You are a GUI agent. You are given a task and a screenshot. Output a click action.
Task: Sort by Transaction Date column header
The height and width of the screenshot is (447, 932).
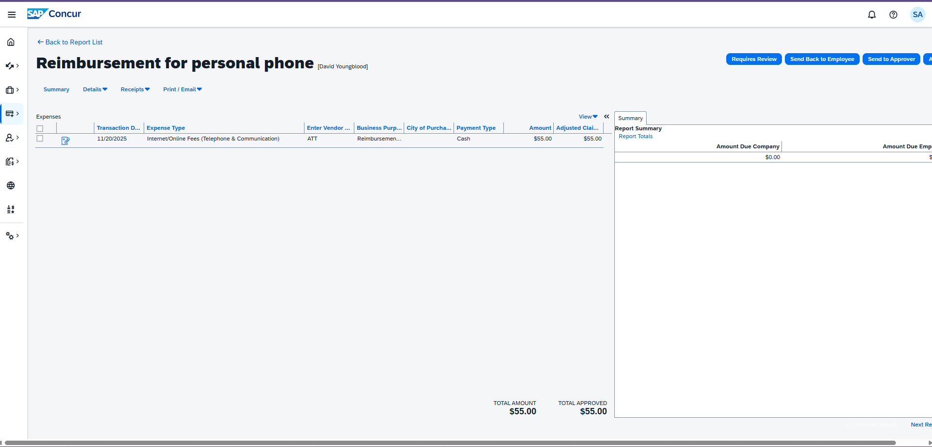[118, 128]
